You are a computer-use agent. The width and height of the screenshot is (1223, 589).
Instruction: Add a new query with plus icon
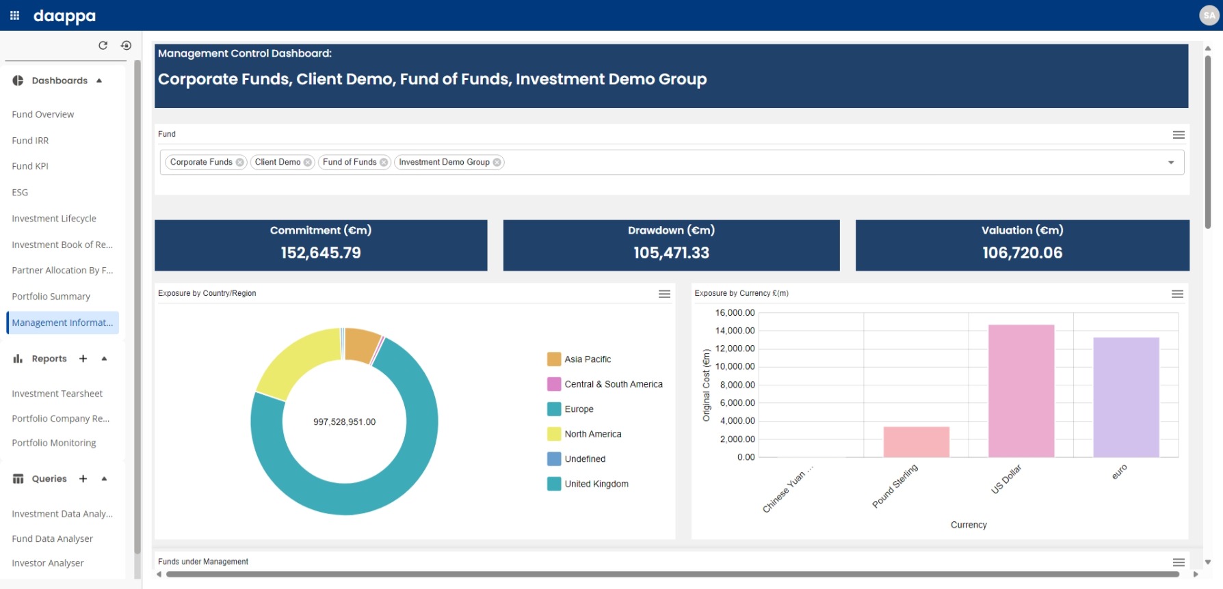click(83, 479)
